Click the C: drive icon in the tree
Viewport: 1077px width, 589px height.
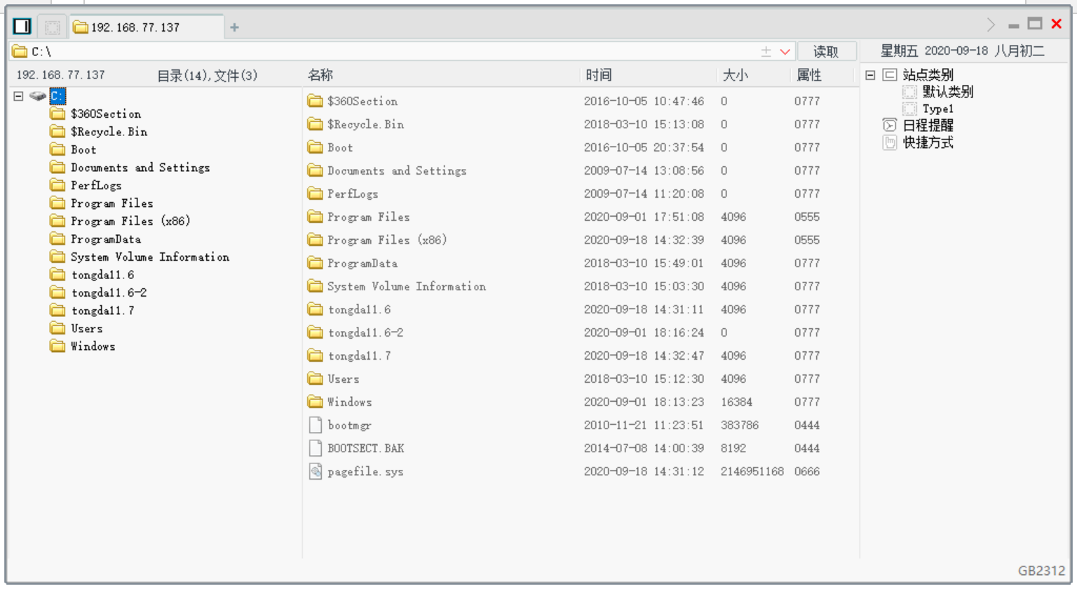(x=38, y=96)
